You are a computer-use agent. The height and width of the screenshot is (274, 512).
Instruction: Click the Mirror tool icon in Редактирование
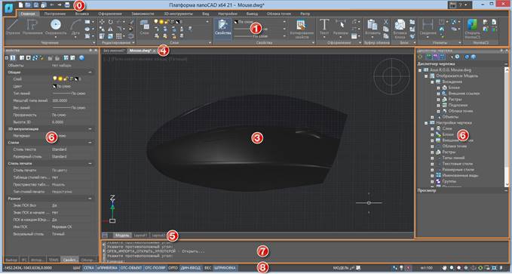(111, 29)
